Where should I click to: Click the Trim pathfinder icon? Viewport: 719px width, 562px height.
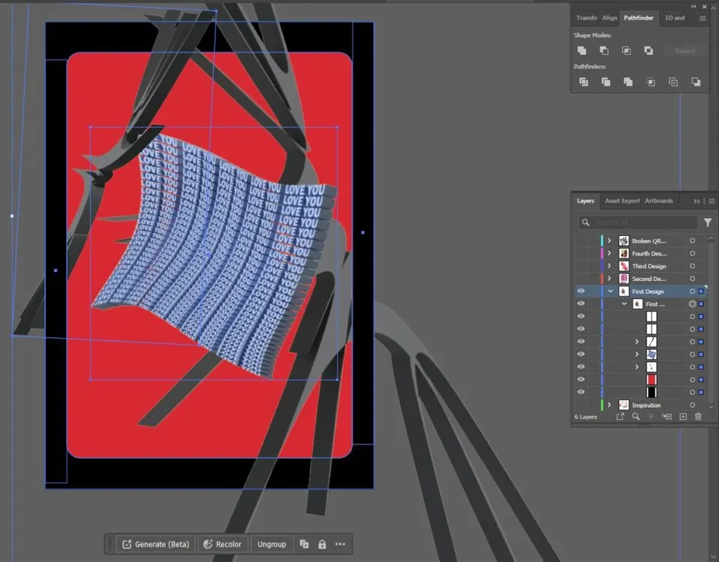pos(606,82)
